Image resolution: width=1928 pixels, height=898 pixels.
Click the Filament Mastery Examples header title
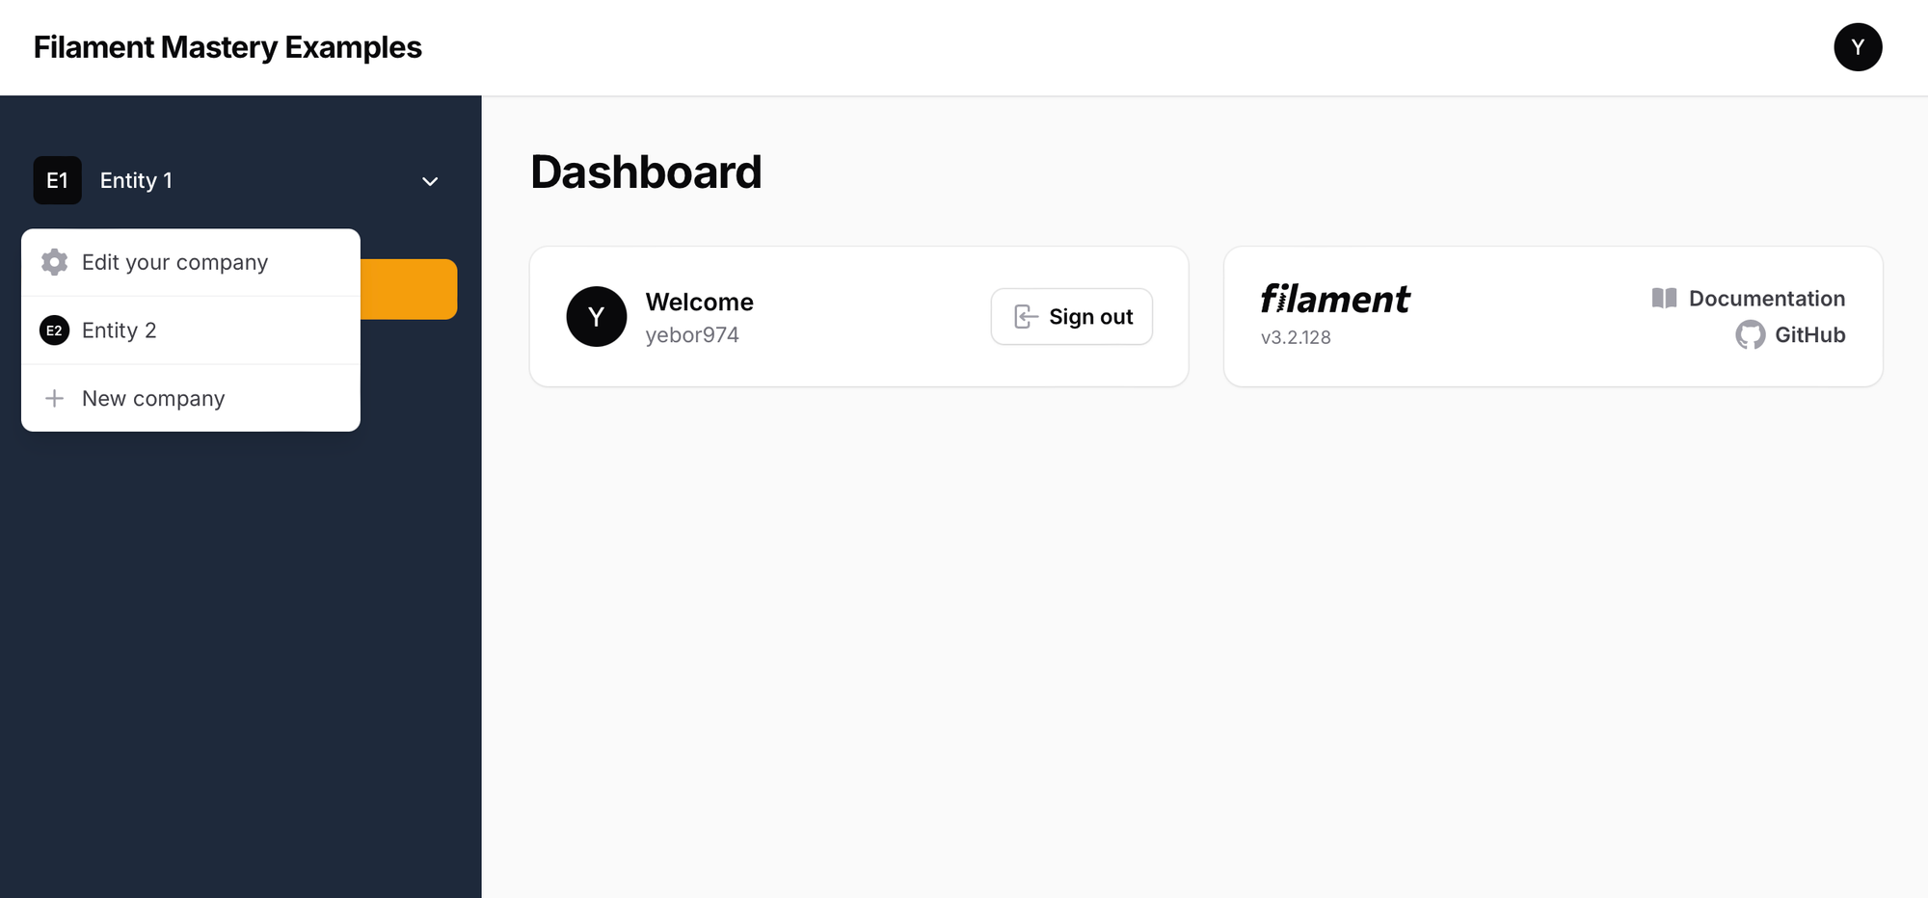tap(228, 46)
